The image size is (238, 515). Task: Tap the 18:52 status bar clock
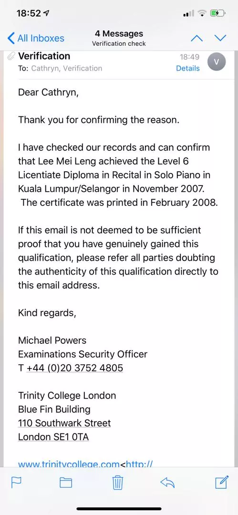click(29, 13)
